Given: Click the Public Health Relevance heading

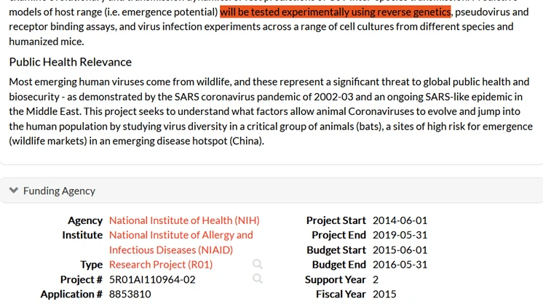Looking at the screenshot, I should pos(71,62).
